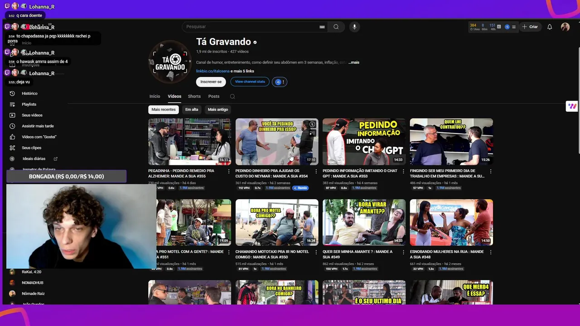Click external link icon beside Ideais diárias
The image size is (580, 326).
coord(56,159)
